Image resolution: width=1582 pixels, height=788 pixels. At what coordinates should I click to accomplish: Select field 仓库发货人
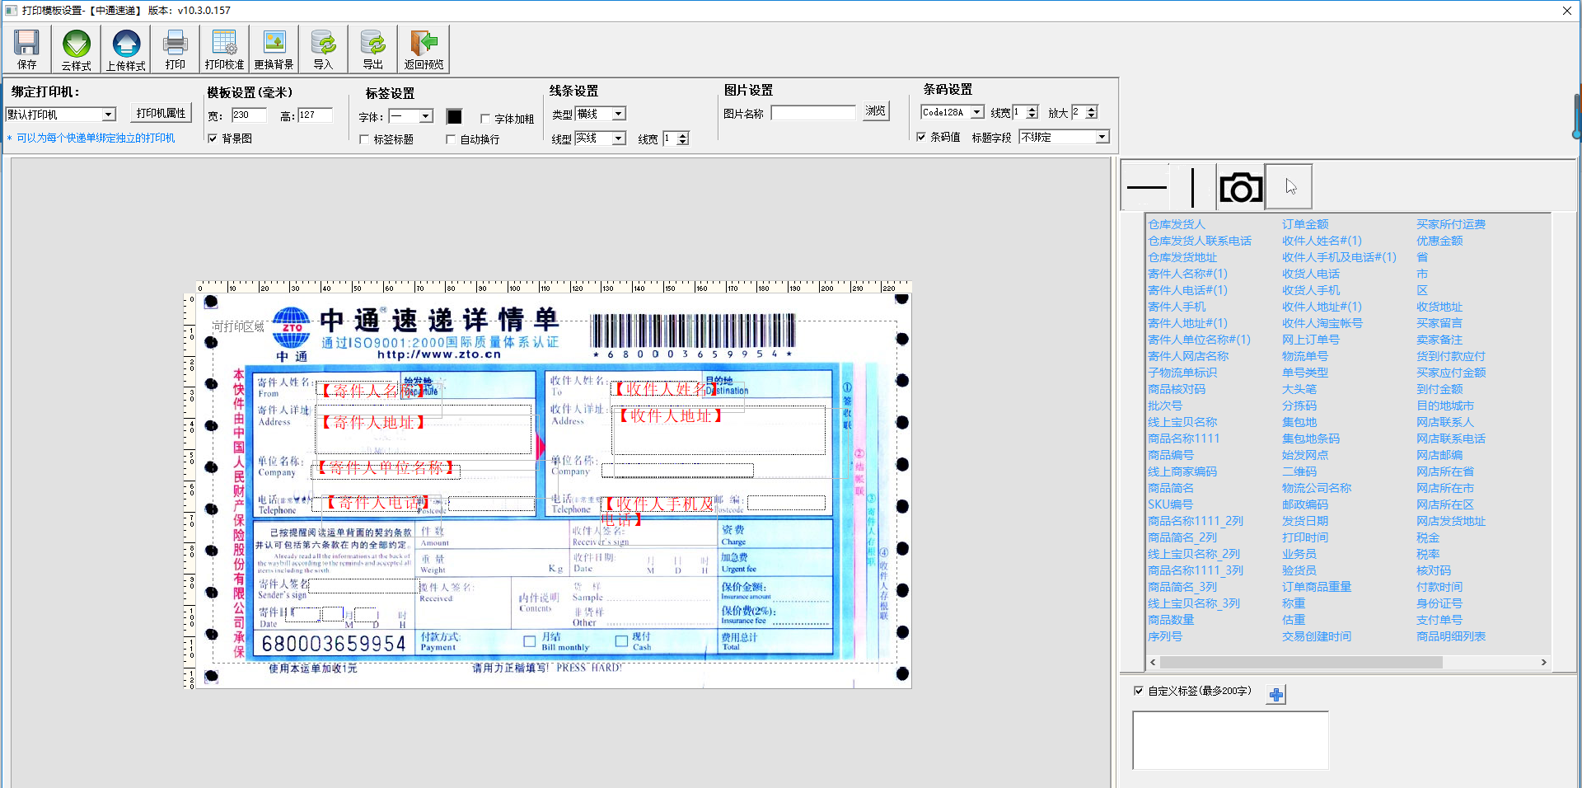pyautogui.click(x=1177, y=224)
